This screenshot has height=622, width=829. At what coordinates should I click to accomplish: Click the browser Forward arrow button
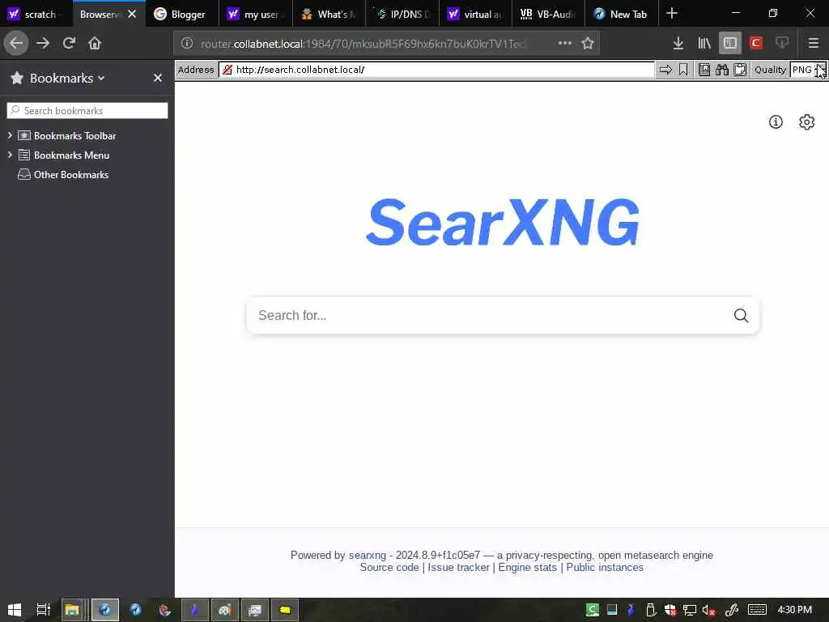point(43,43)
